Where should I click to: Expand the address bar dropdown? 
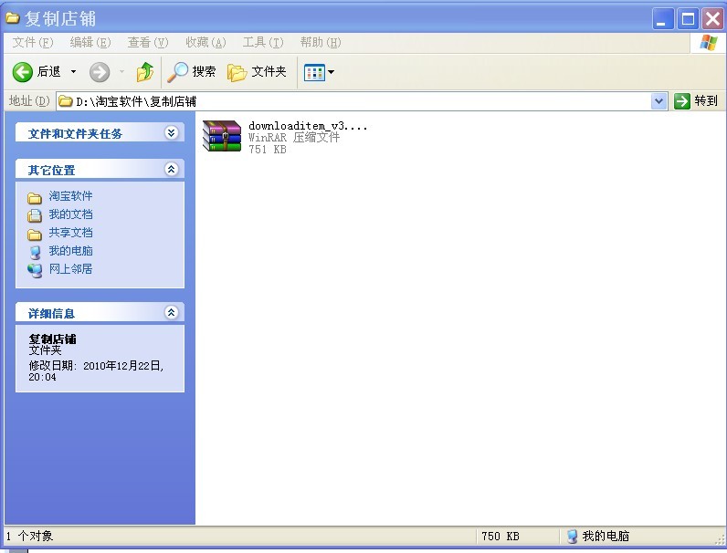(x=659, y=101)
